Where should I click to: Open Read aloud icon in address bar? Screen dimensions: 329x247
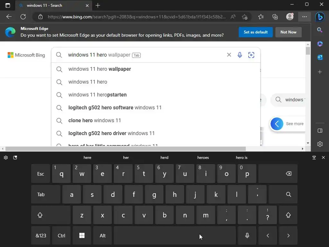coord(233,17)
